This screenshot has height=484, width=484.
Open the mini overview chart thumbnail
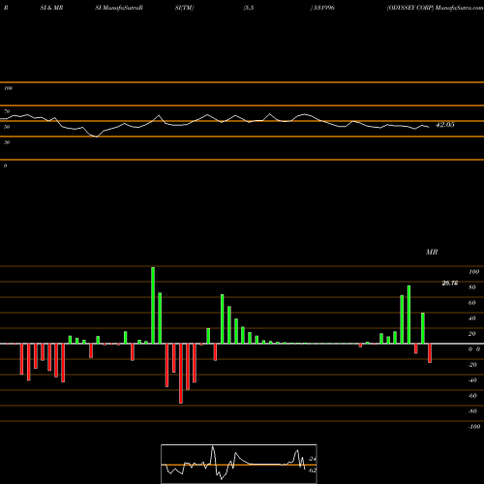239,464
